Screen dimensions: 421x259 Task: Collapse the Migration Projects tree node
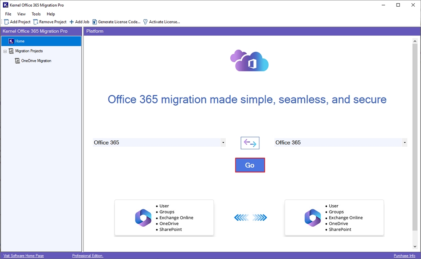pos(5,51)
